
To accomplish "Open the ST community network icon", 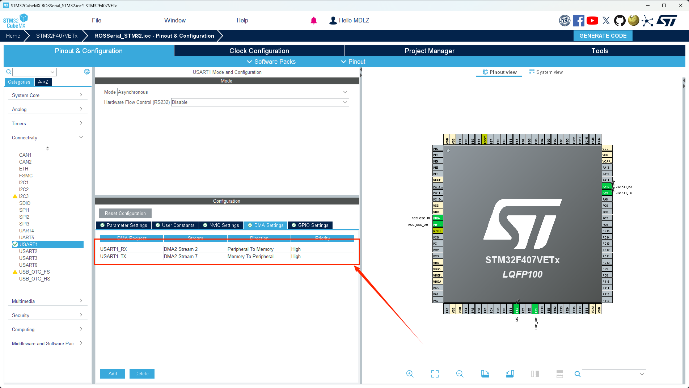I will 647,21.
